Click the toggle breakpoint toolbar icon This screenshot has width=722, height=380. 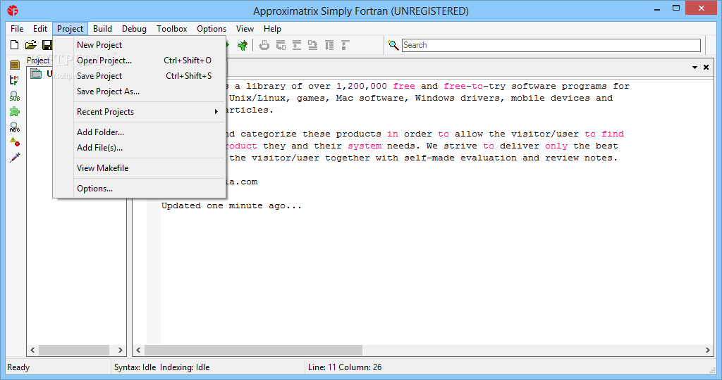(281, 45)
